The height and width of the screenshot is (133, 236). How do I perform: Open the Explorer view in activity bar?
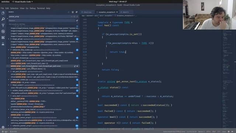click(3, 13)
